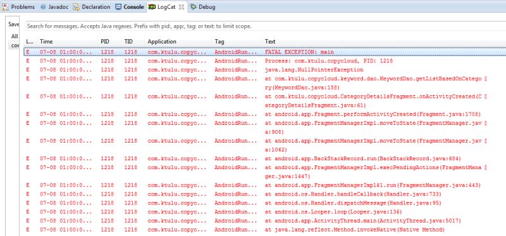Open the Declaration tab
The image size is (506, 236).
pyautogui.click(x=92, y=7)
